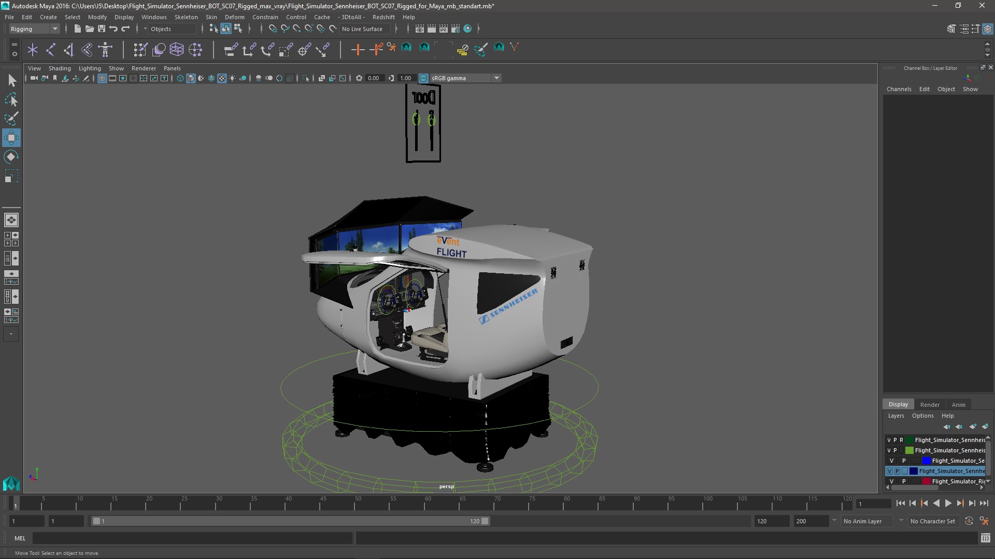Toggle textured display checker icon
This screenshot has width=995, height=559.
tap(222, 78)
